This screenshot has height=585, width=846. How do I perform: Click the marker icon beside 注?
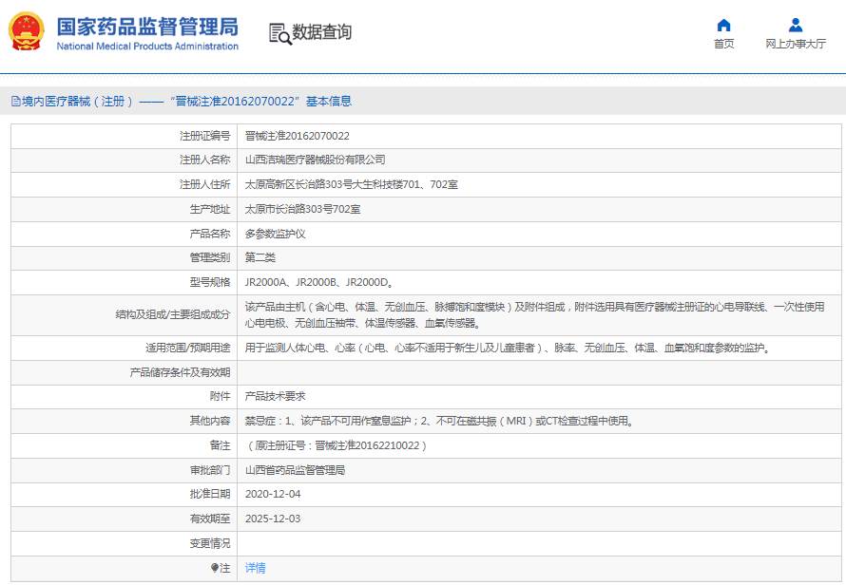tap(215, 568)
